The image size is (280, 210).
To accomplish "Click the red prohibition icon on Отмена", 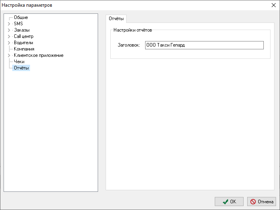I will pos(253,202).
